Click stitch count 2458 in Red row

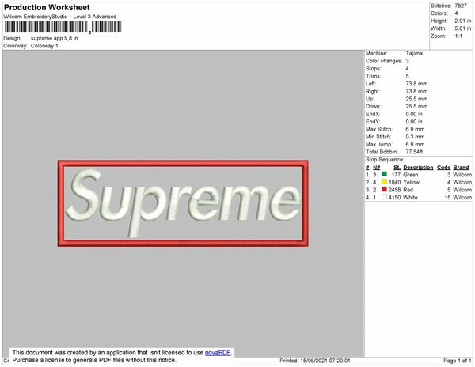395,190
